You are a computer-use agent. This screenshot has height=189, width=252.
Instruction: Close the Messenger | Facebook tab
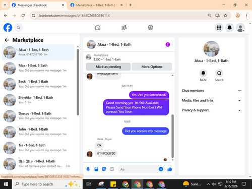[63, 5]
